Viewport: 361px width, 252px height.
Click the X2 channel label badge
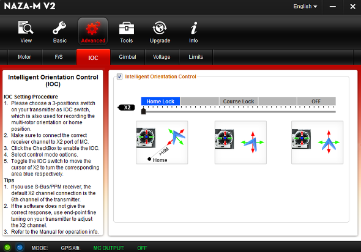[x=127, y=108]
